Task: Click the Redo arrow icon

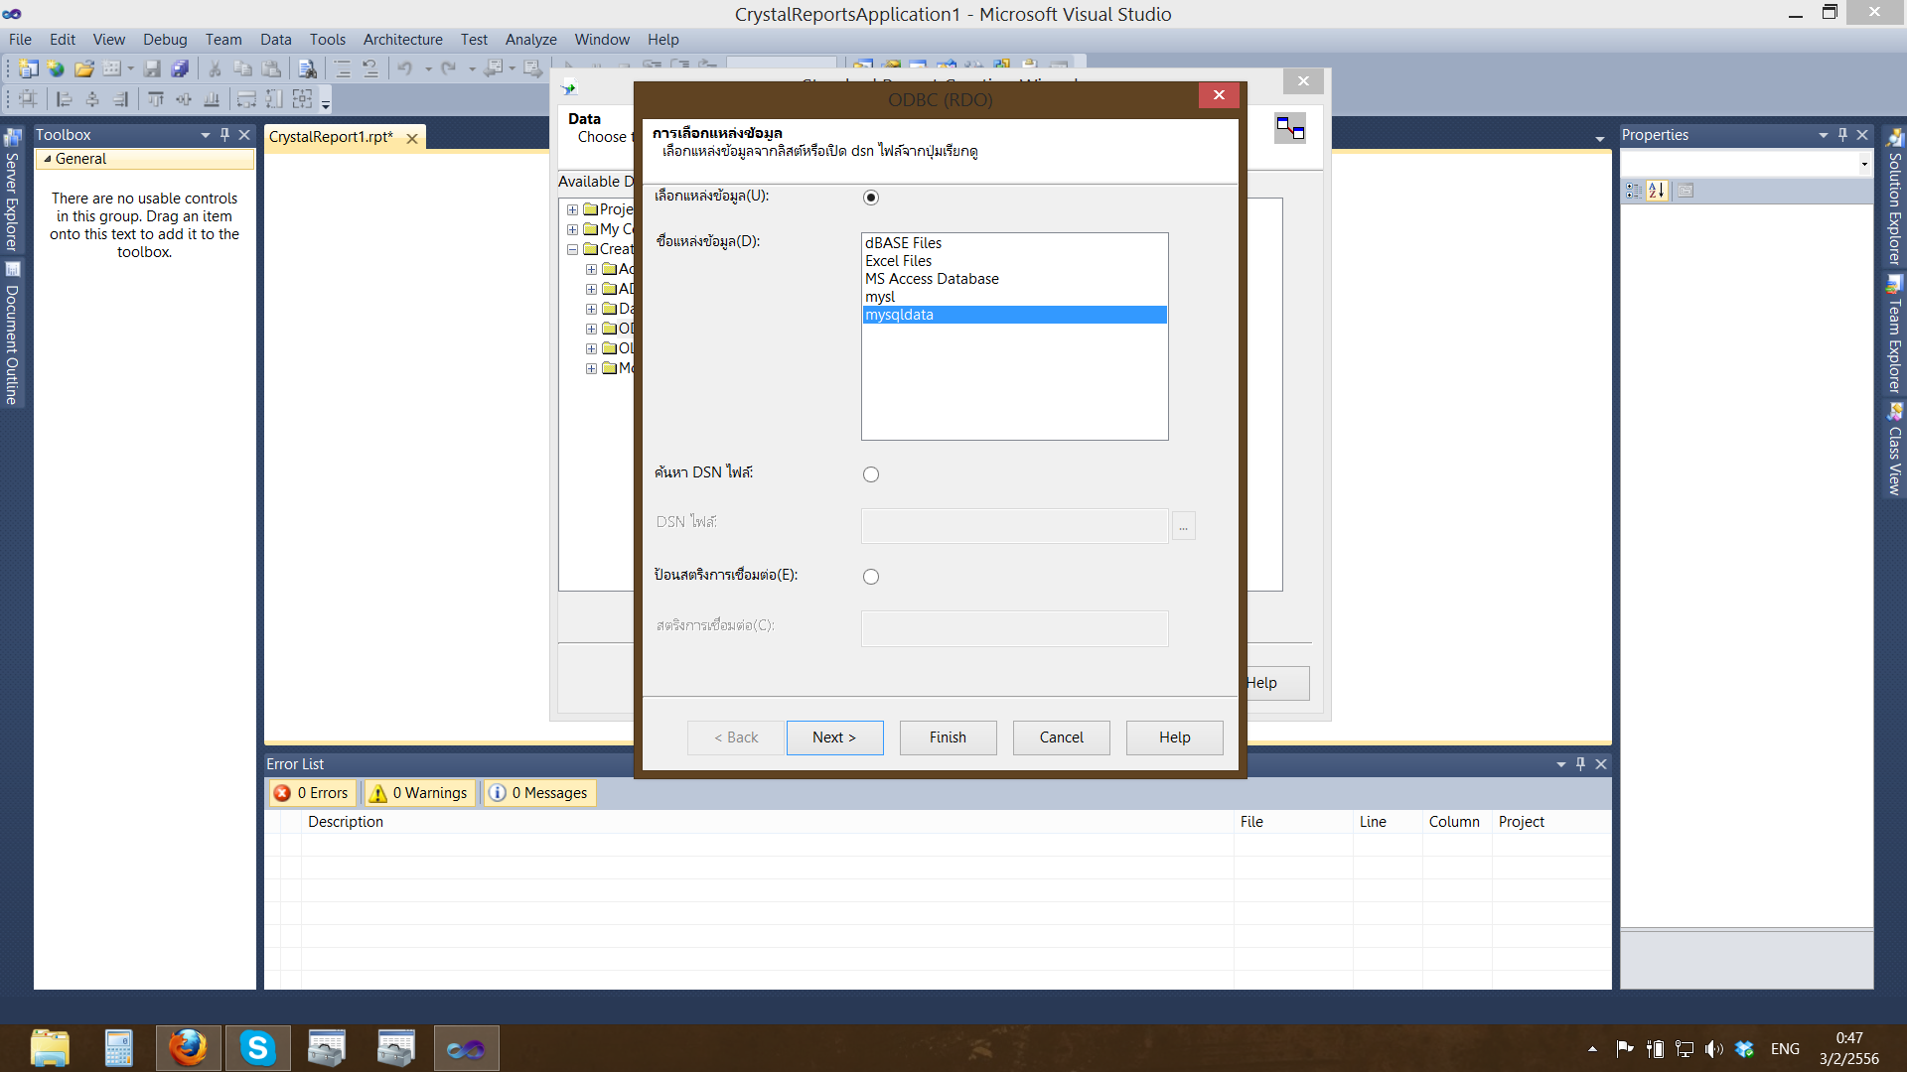Action: 449,68
